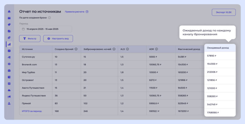
Task: Open the gear settings sidebar icon
Action: point(9,64)
